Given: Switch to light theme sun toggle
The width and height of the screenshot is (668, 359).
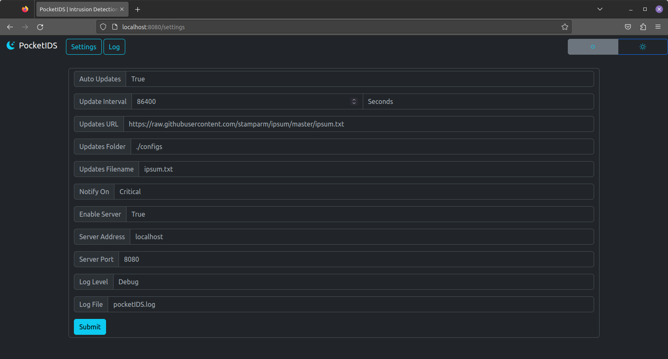Looking at the screenshot, I should pos(643,47).
